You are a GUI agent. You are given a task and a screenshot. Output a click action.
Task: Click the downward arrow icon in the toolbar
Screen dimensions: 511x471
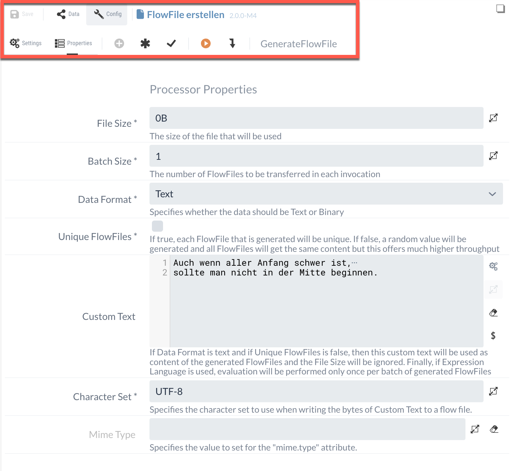(x=232, y=43)
